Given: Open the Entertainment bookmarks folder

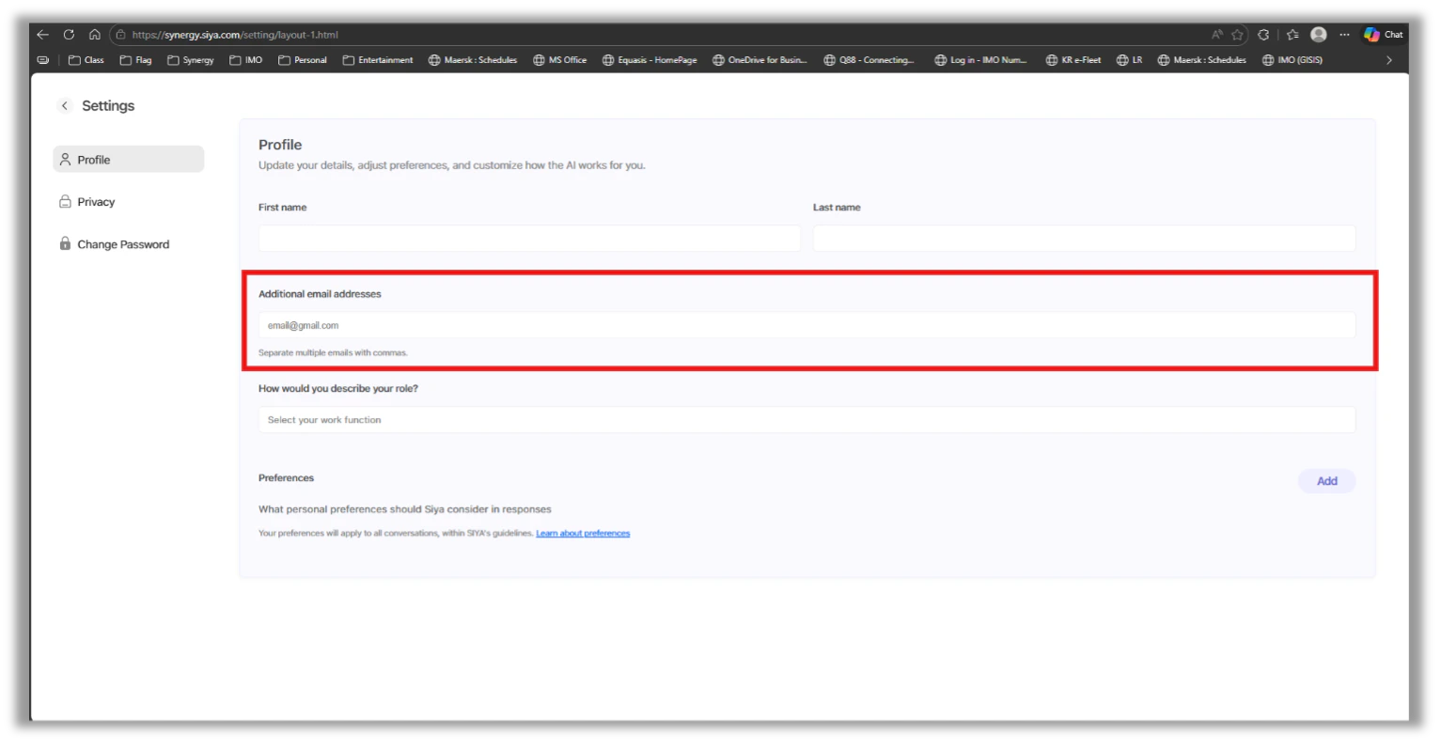Looking at the screenshot, I should pyautogui.click(x=378, y=60).
